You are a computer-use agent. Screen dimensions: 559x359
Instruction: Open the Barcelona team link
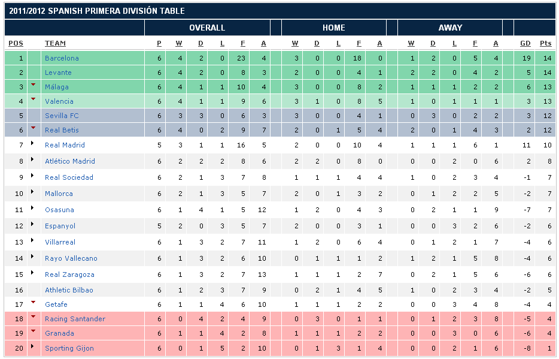pos(62,58)
